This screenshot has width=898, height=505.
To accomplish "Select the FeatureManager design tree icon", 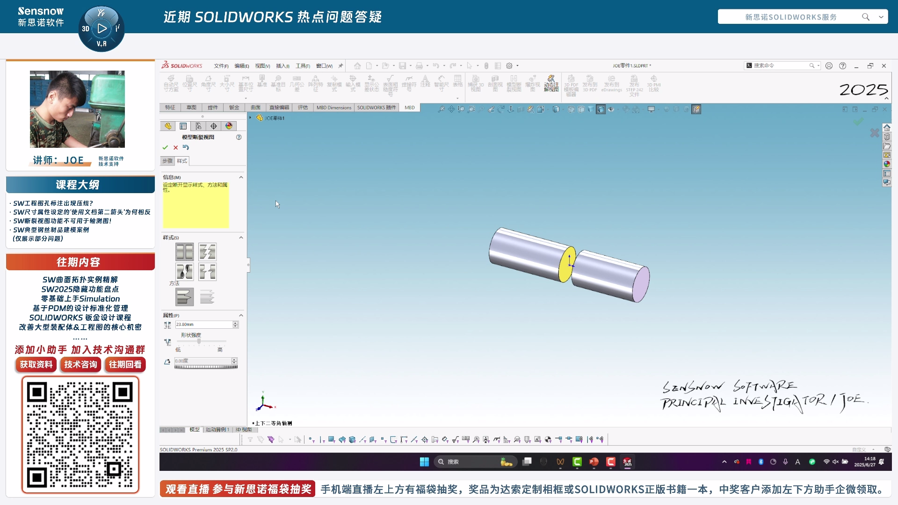I will [168, 126].
